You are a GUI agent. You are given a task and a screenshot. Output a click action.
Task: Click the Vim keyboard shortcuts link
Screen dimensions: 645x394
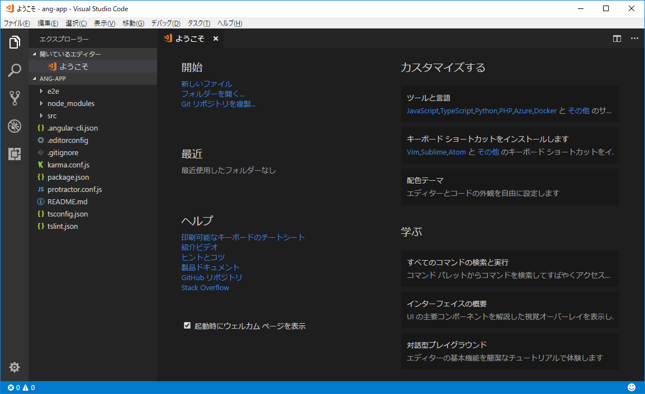point(413,152)
